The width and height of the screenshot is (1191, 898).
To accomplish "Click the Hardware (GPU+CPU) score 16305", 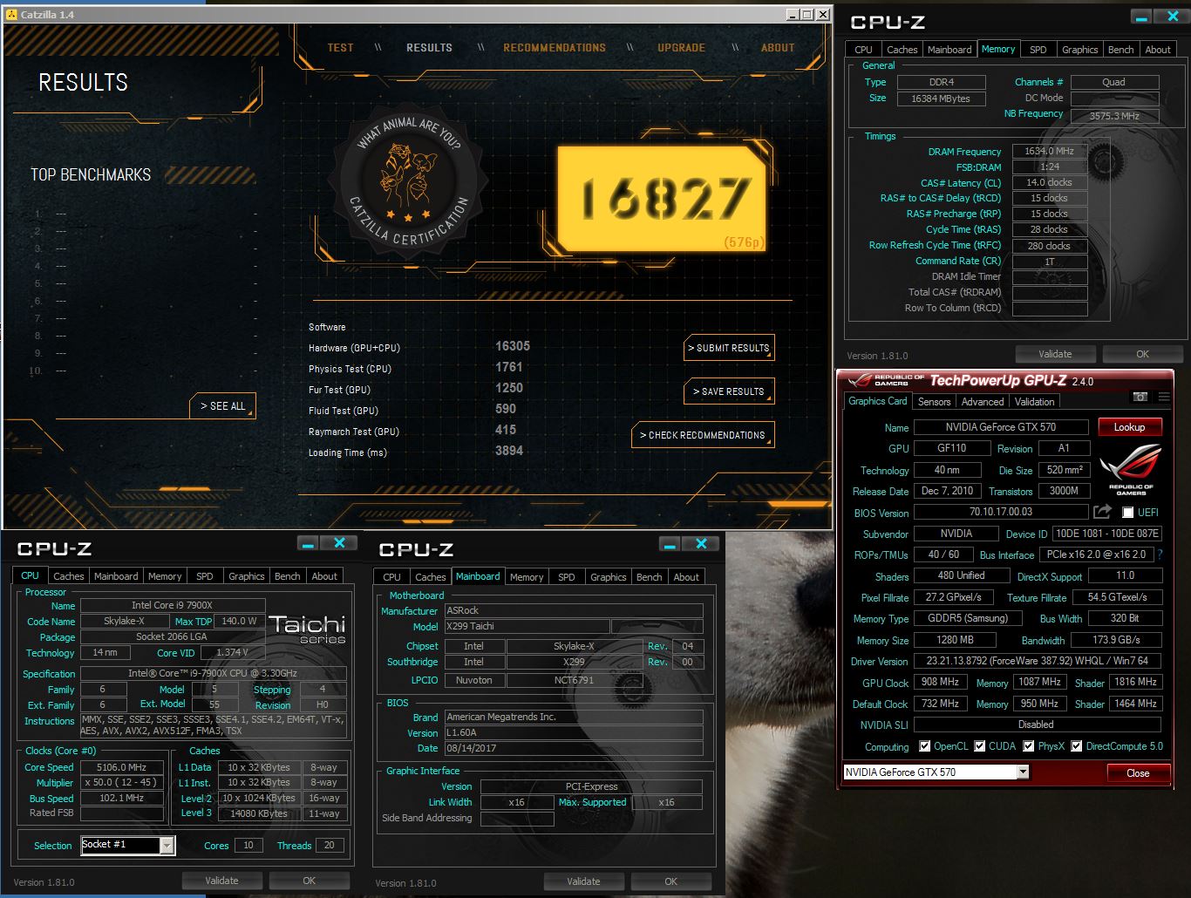I will 513,346.
